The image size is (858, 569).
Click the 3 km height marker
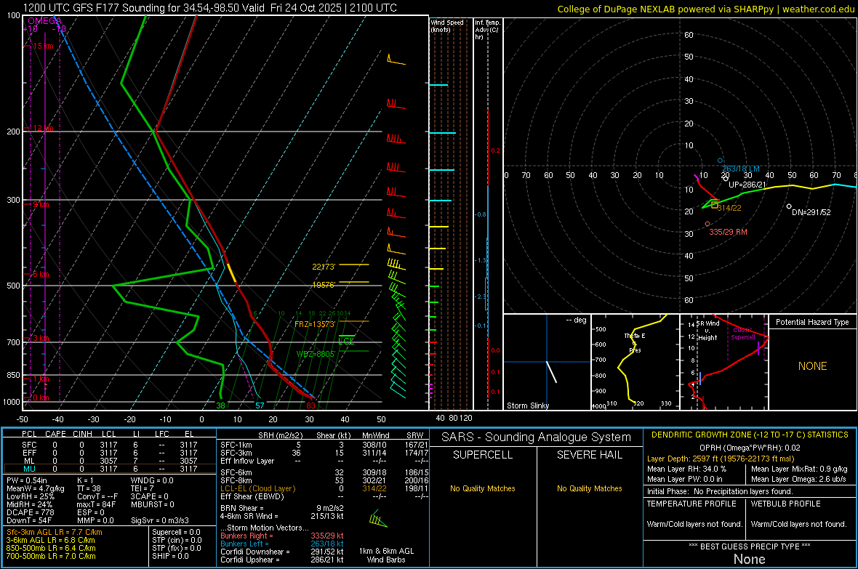tap(41, 338)
